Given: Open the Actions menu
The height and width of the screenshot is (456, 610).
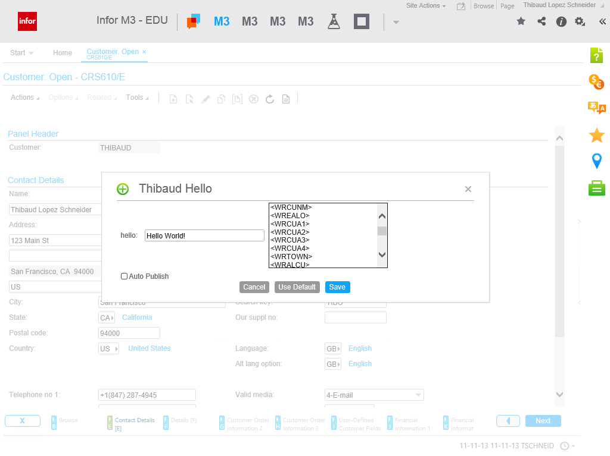Looking at the screenshot, I should coord(24,98).
